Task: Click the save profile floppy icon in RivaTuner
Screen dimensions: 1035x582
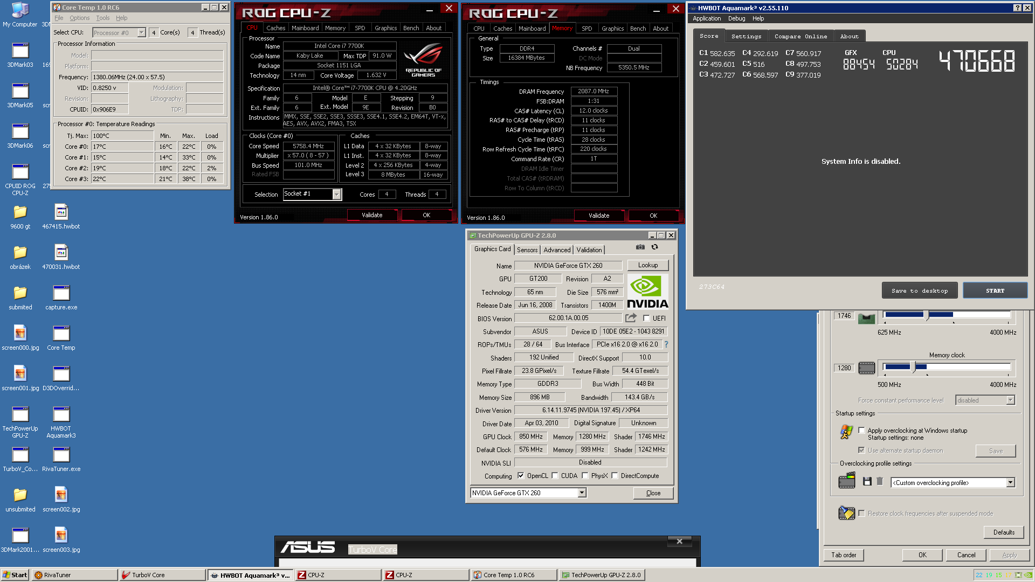Action: (867, 482)
